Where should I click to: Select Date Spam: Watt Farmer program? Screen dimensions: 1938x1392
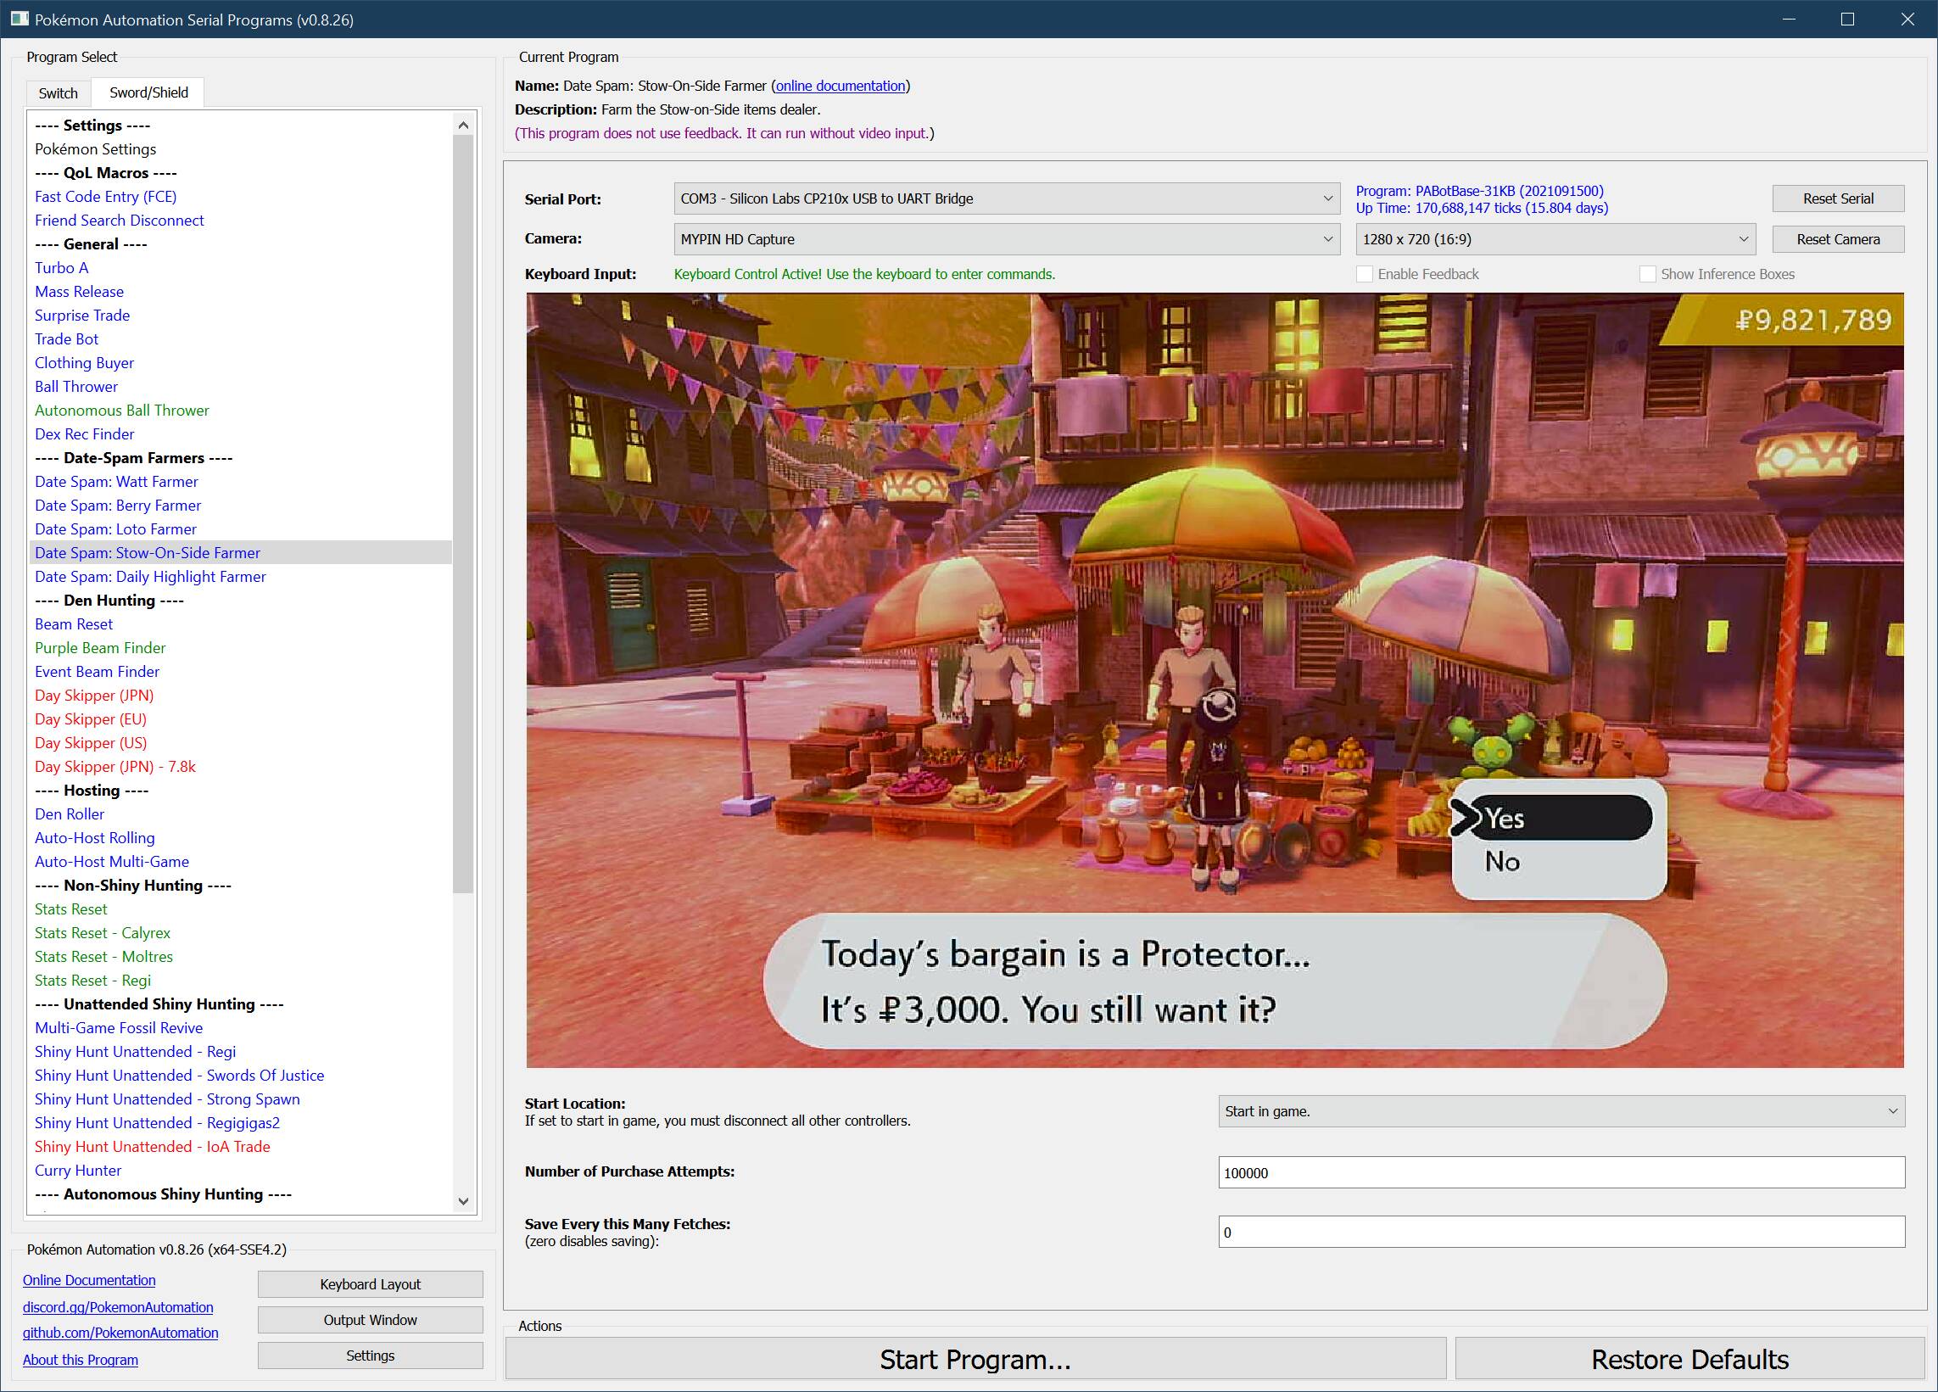(116, 482)
